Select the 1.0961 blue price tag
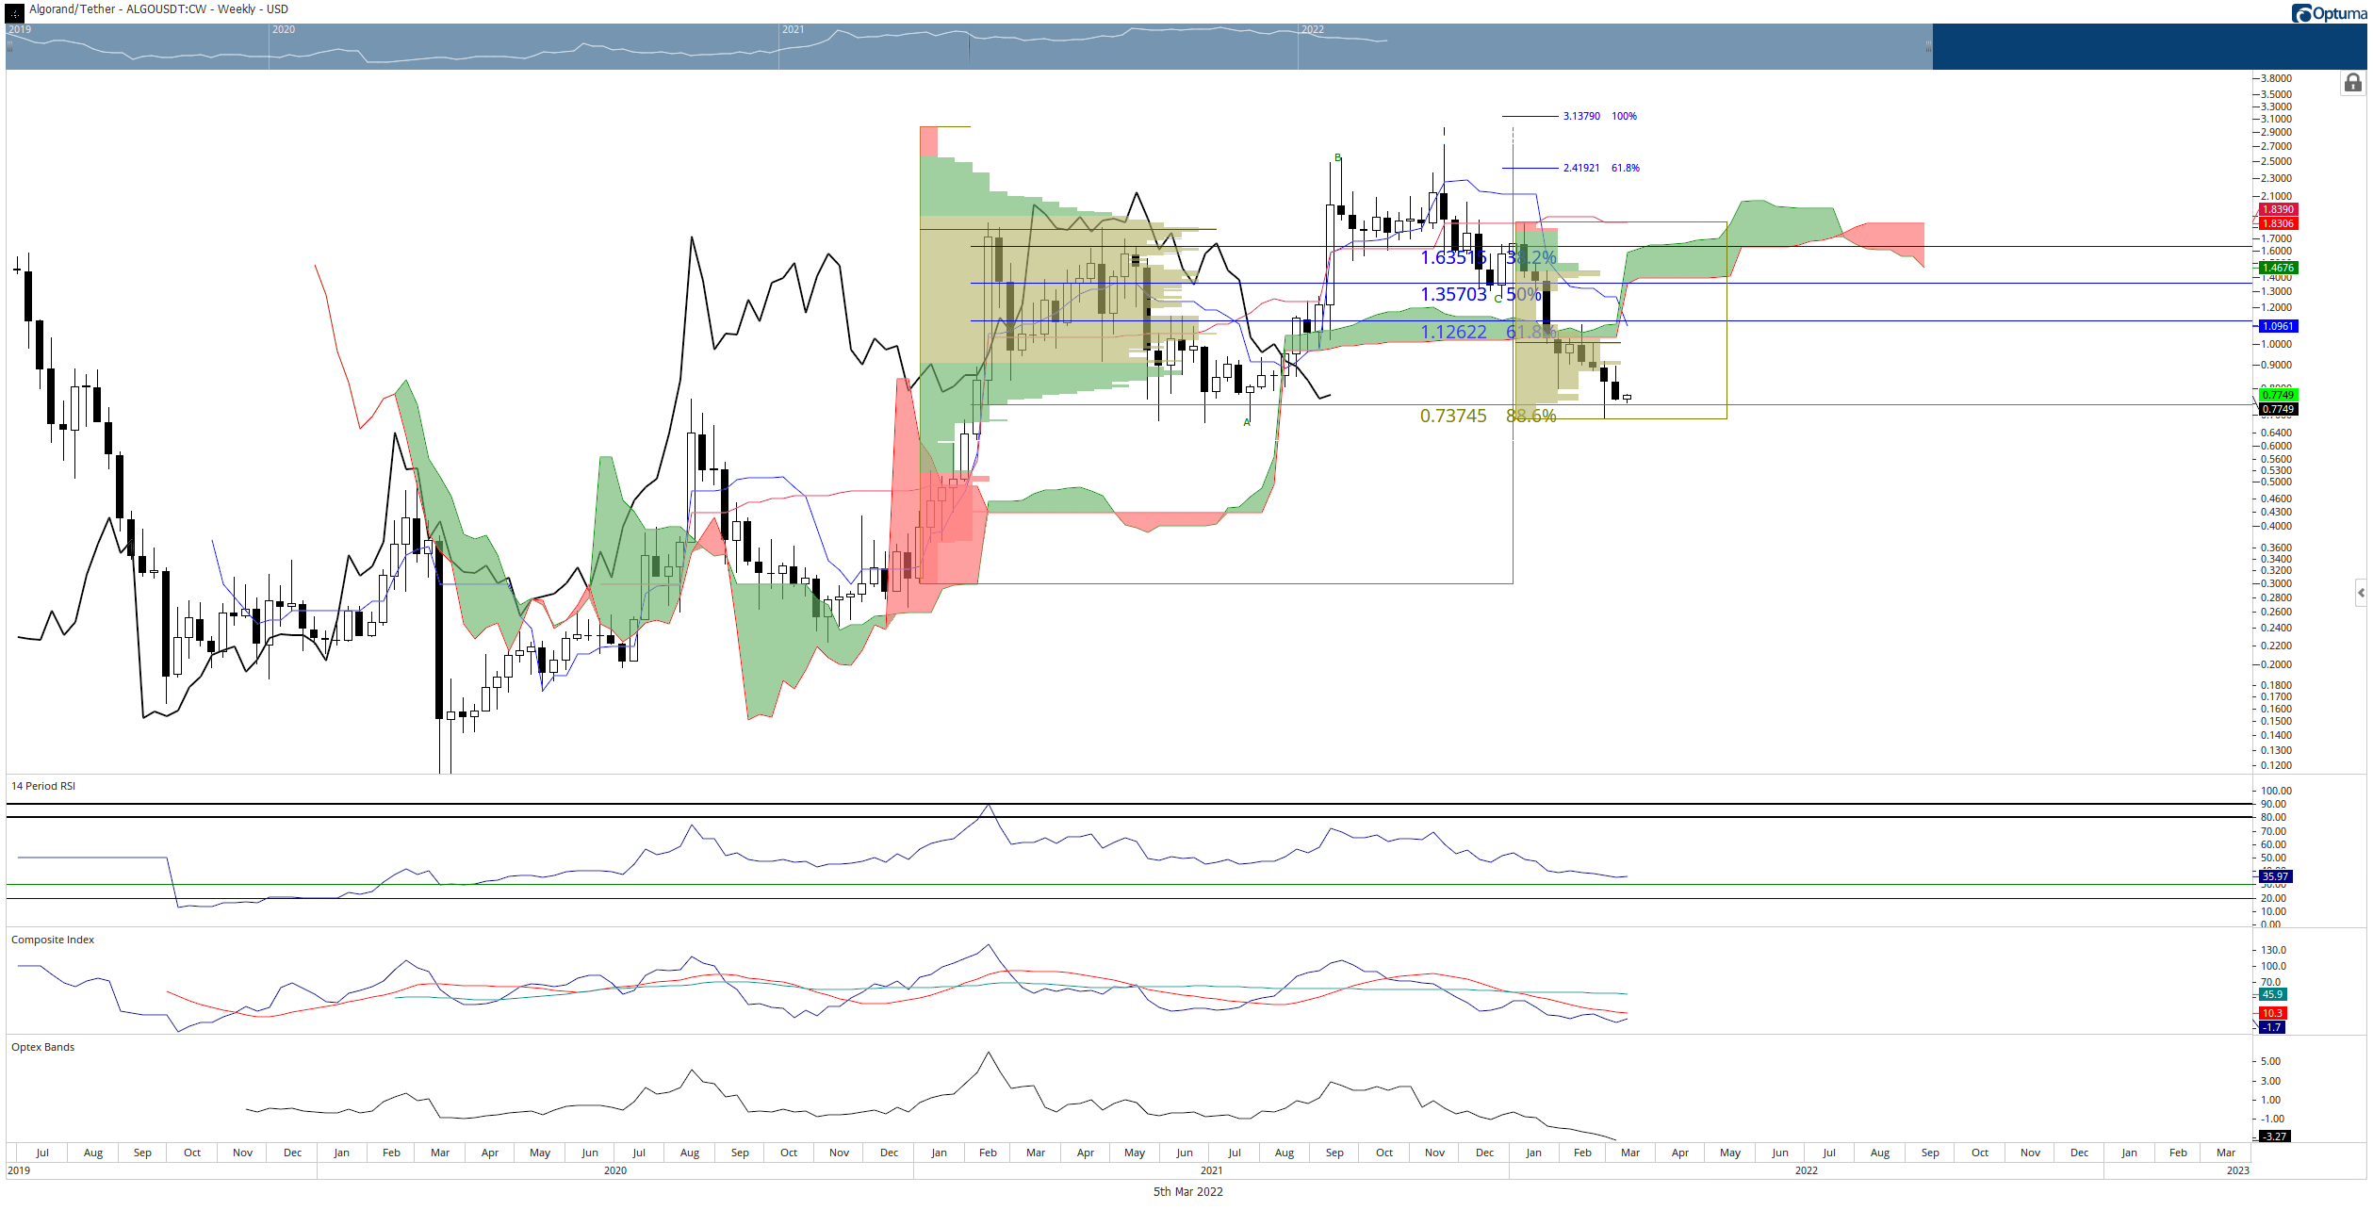 (x=2278, y=326)
